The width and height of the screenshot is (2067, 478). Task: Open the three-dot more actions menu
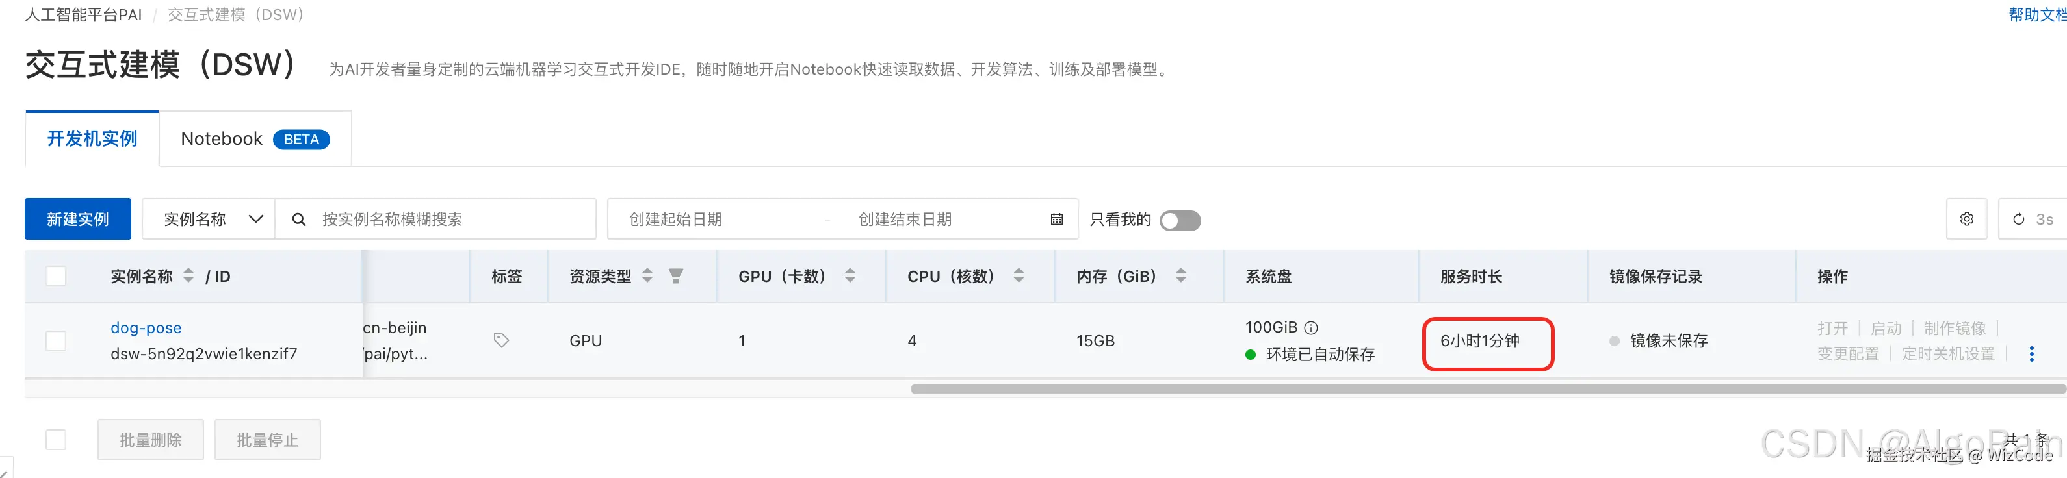click(2031, 354)
